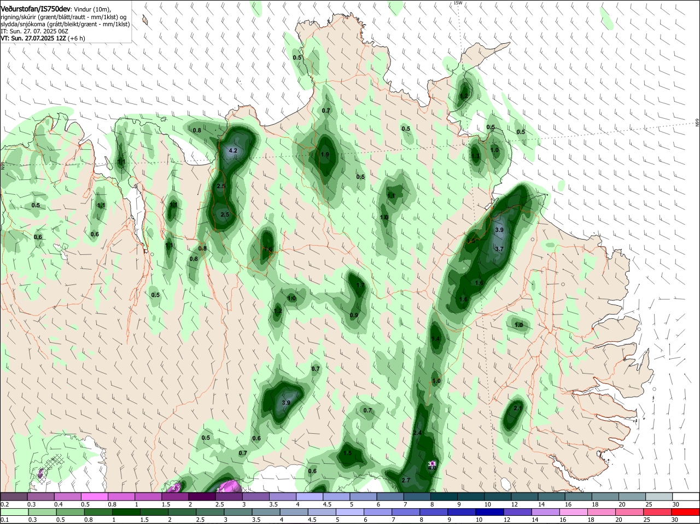700x524 pixels.
Task: Click the 2.1 precipitation value
Action: [x=518, y=408]
